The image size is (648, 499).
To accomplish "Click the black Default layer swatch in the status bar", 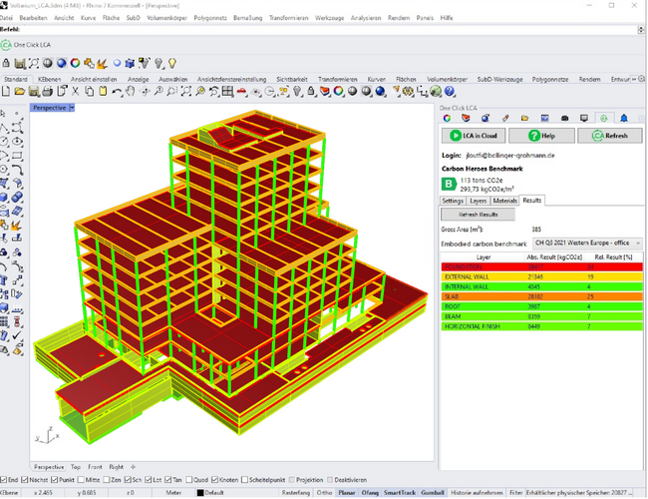I will coord(200,493).
